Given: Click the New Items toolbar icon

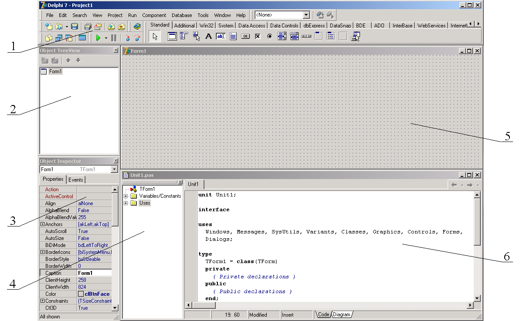Looking at the screenshot, I should coord(49,27).
